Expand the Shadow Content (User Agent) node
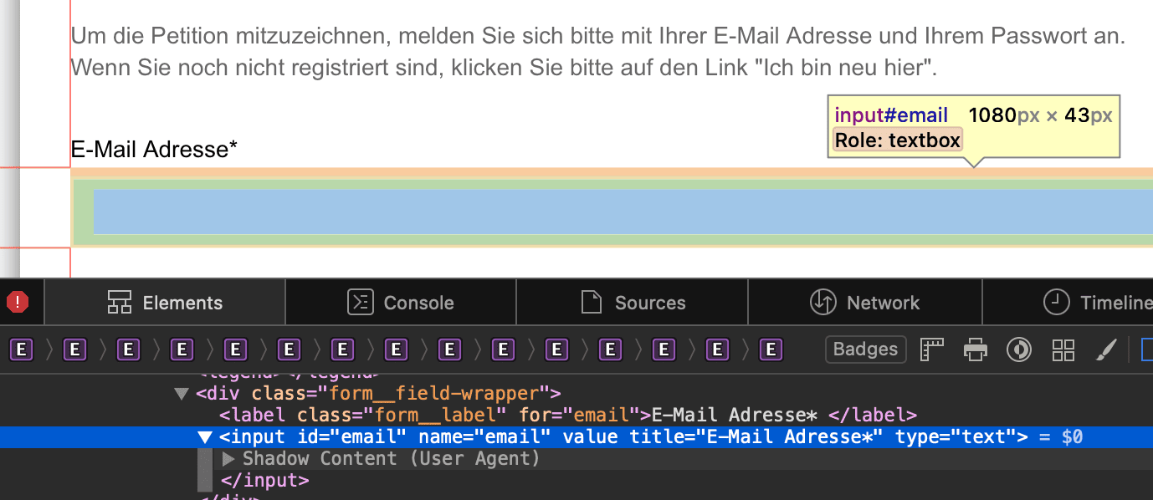This screenshot has height=500, width=1153. [228, 458]
